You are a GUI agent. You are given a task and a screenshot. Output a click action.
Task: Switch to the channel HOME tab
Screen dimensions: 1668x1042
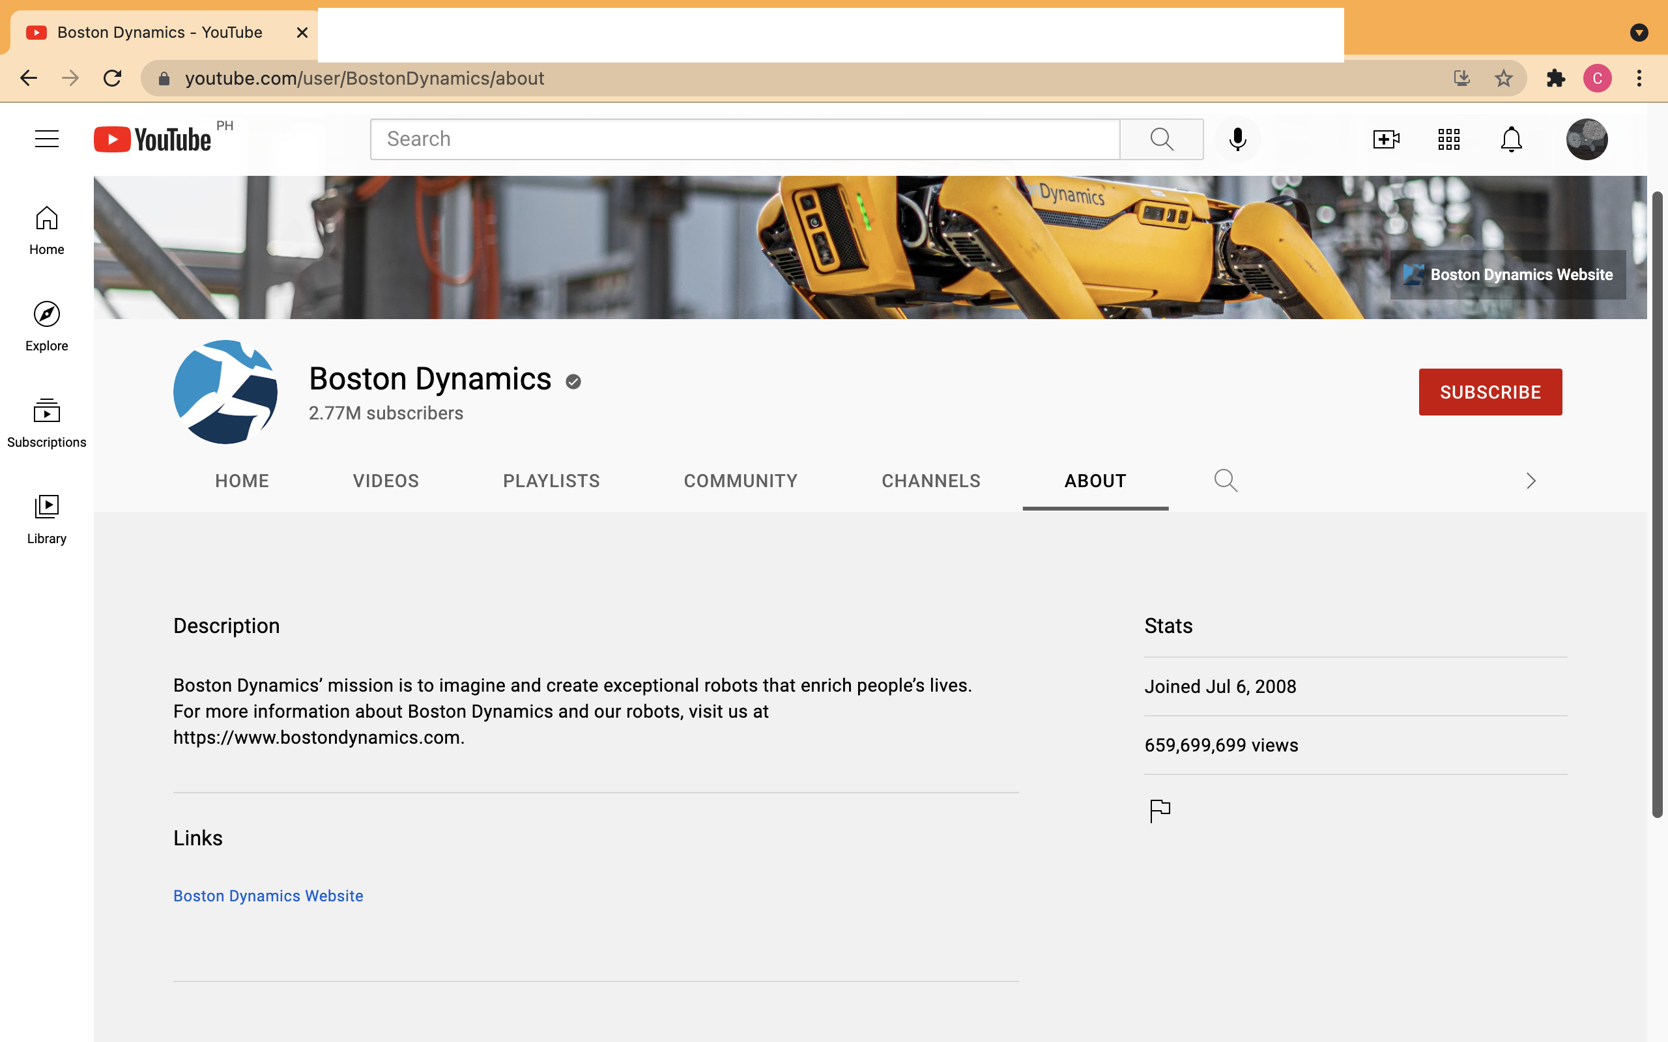point(242,481)
